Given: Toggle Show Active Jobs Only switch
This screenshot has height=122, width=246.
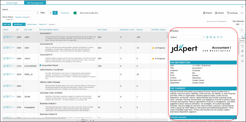Looking at the screenshot, I should pyautogui.click(x=76, y=13).
